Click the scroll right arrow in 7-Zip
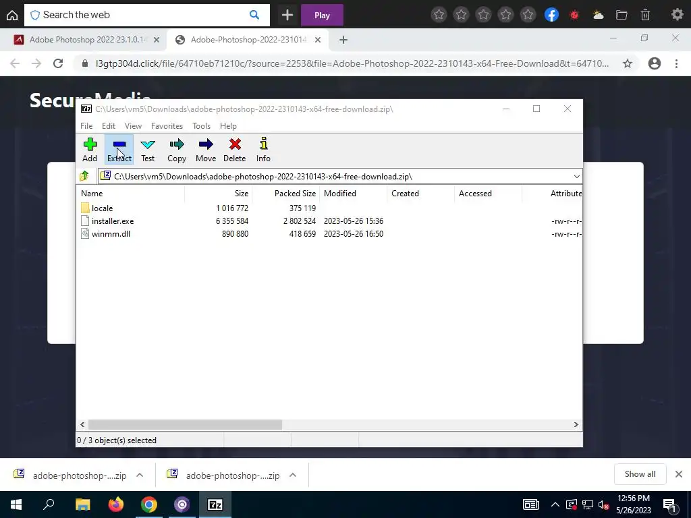 coord(576,425)
